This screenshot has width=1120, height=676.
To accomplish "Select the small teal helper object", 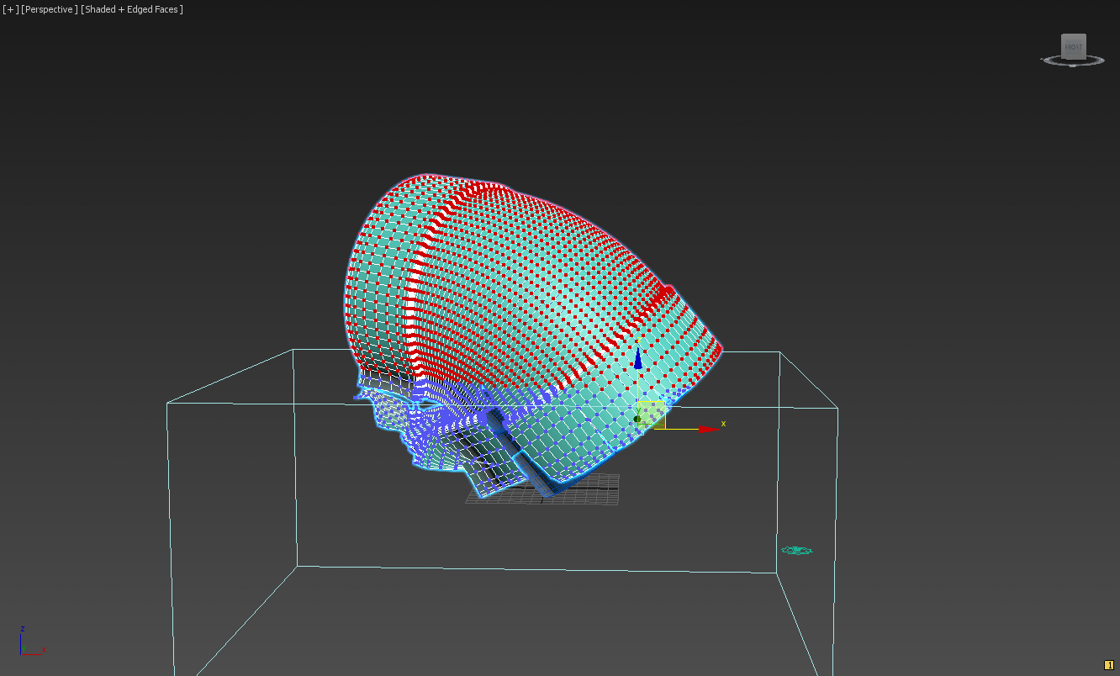I will point(796,550).
